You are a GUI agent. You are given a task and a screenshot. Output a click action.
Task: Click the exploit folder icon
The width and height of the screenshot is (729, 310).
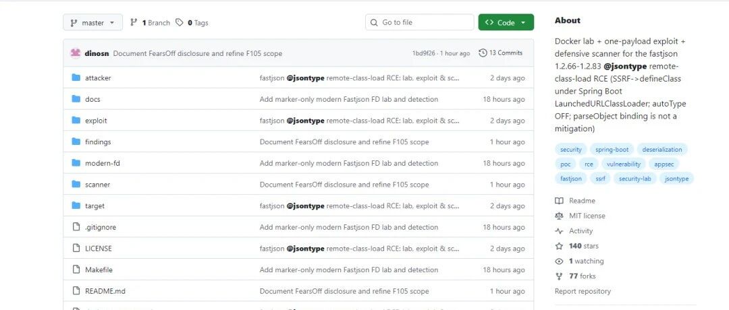point(76,120)
